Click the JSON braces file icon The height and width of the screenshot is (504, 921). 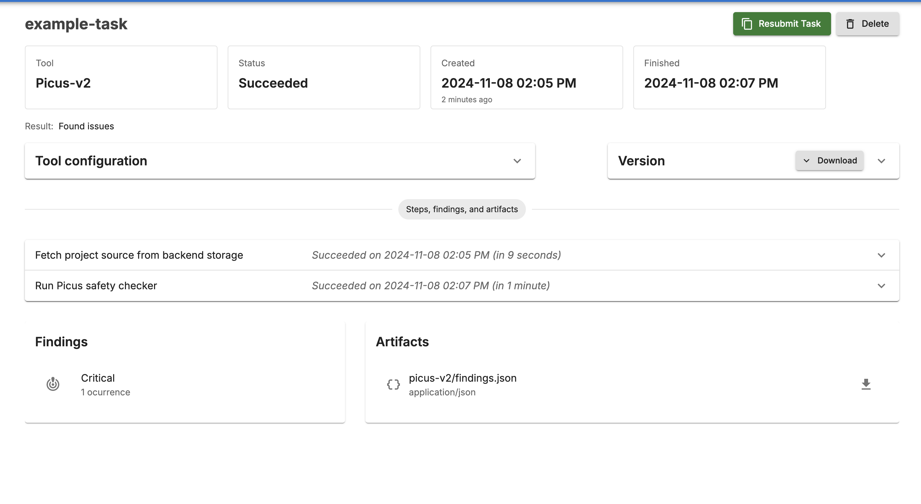pos(393,384)
